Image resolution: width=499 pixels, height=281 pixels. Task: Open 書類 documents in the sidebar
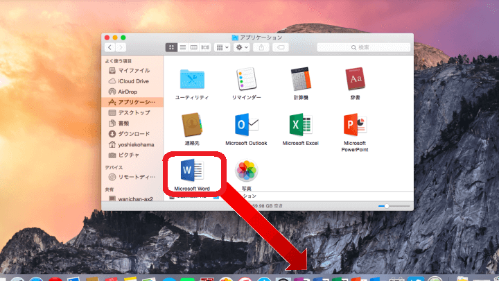pyautogui.click(x=132, y=124)
